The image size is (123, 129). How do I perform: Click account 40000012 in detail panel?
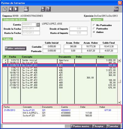(x=66, y=110)
